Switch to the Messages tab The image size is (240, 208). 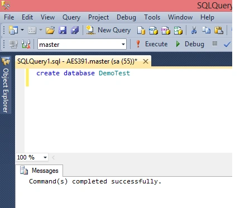pos(39,171)
